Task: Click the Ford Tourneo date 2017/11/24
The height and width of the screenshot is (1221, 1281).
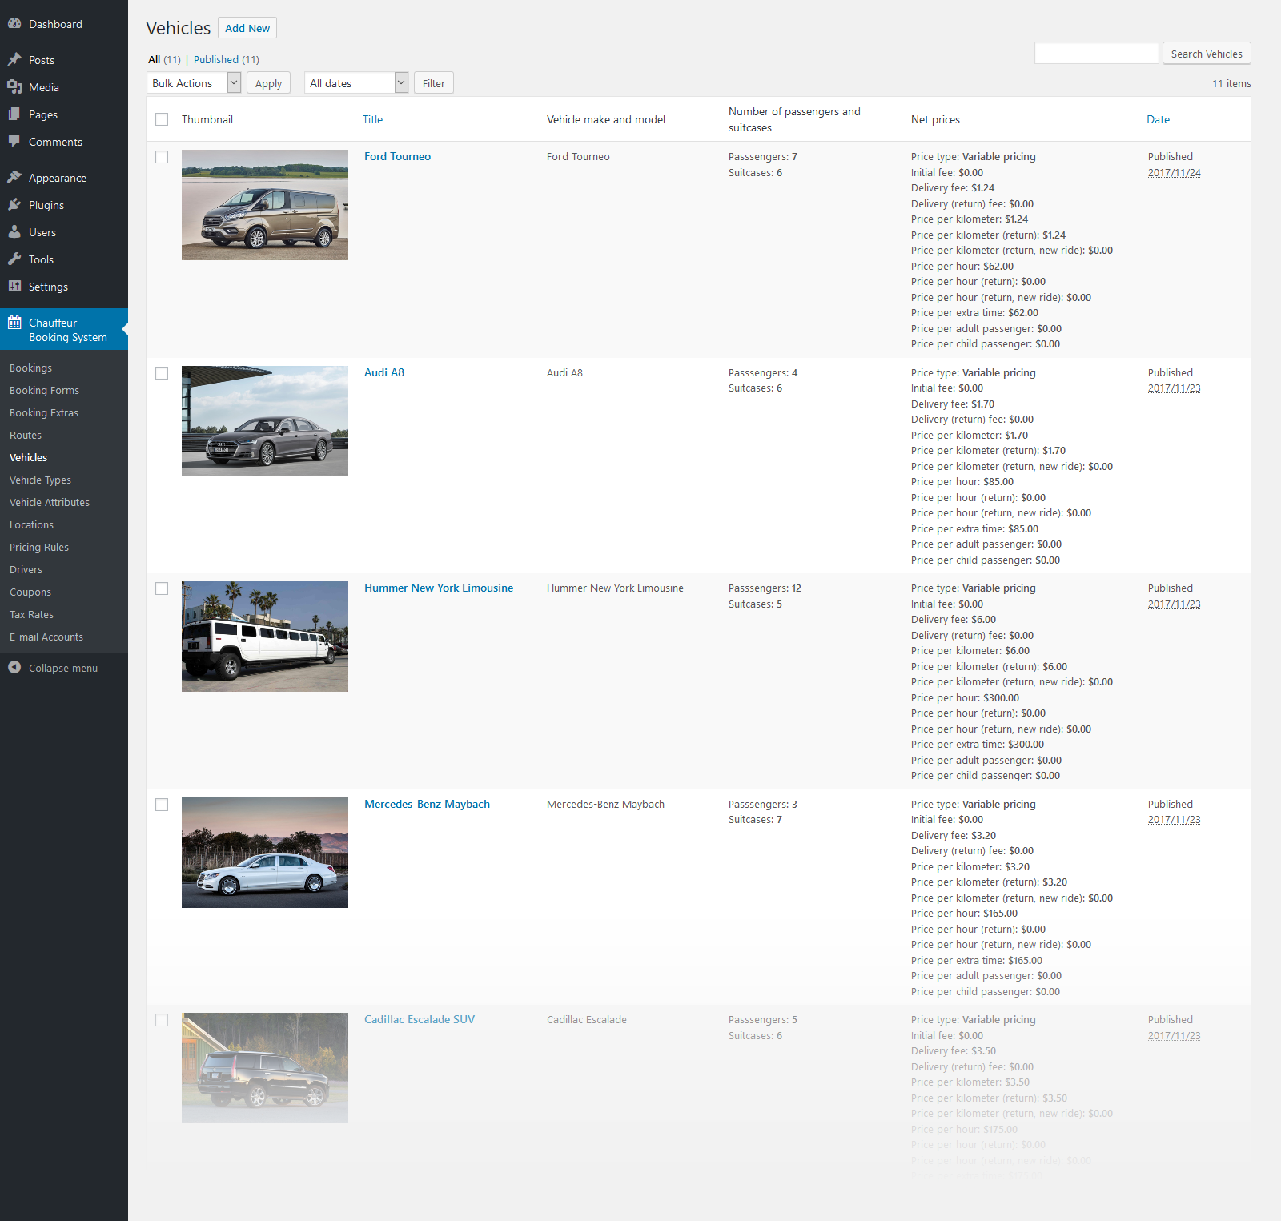Action: (1175, 173)
